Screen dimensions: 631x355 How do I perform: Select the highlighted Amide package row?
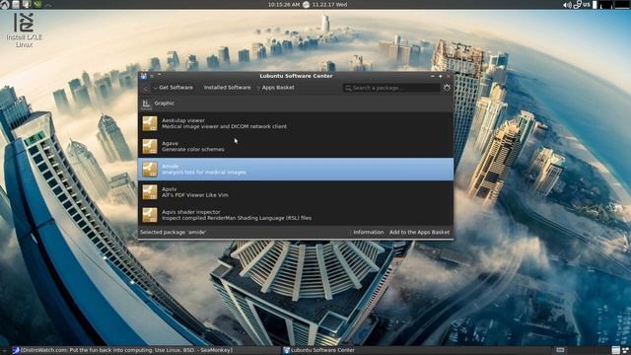coord(296,169)
